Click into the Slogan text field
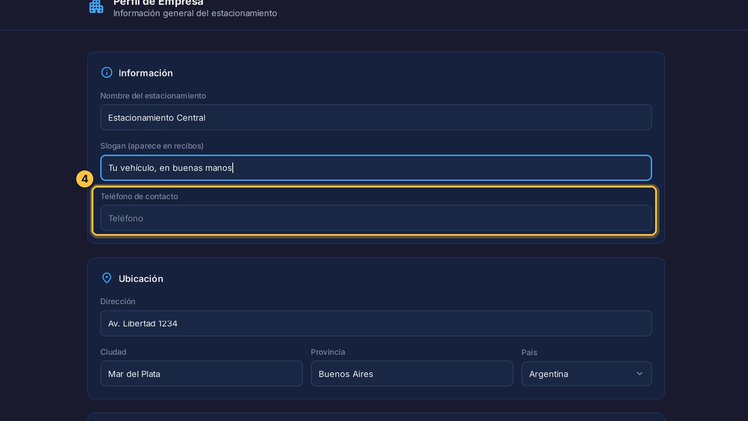This screenshot has width=748, height=421. 376,168
